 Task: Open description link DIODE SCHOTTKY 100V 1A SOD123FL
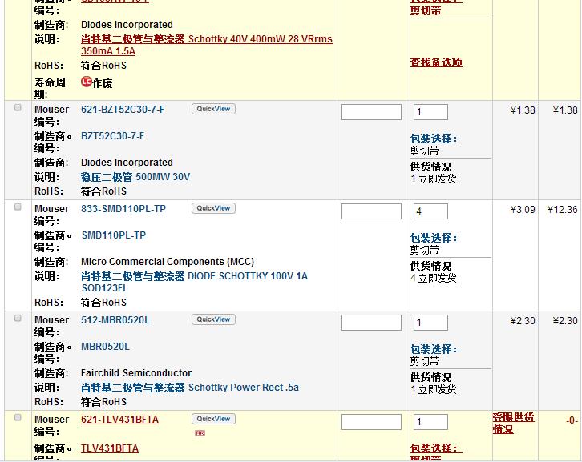tap(194, 282)
